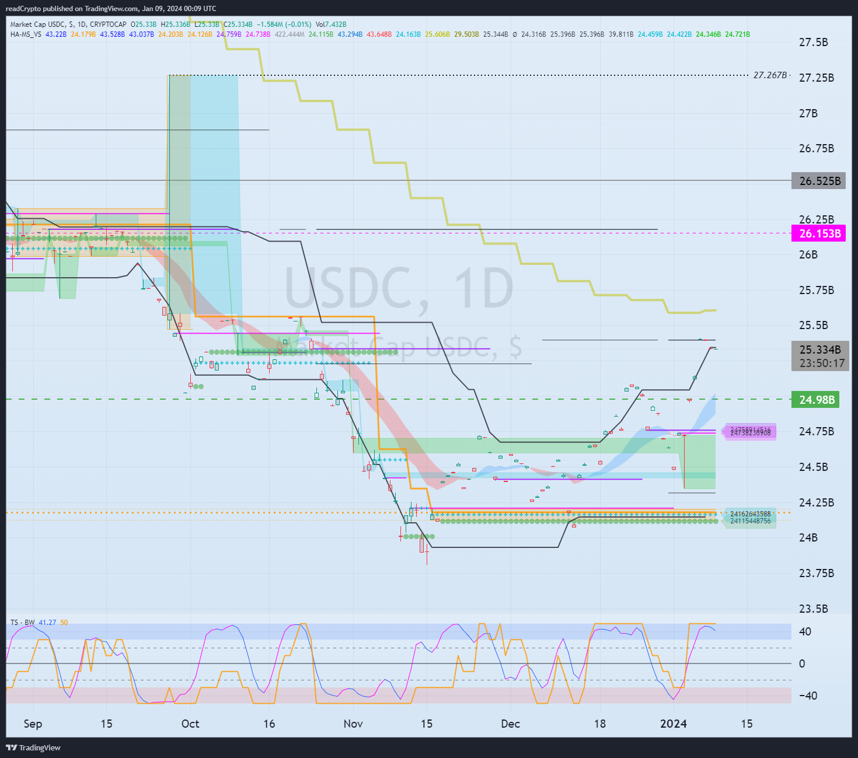Image resolution: width=858 pixels, height=758 pixels.
Task: Click the current price label 25.334B
Action: coord(819,350)
